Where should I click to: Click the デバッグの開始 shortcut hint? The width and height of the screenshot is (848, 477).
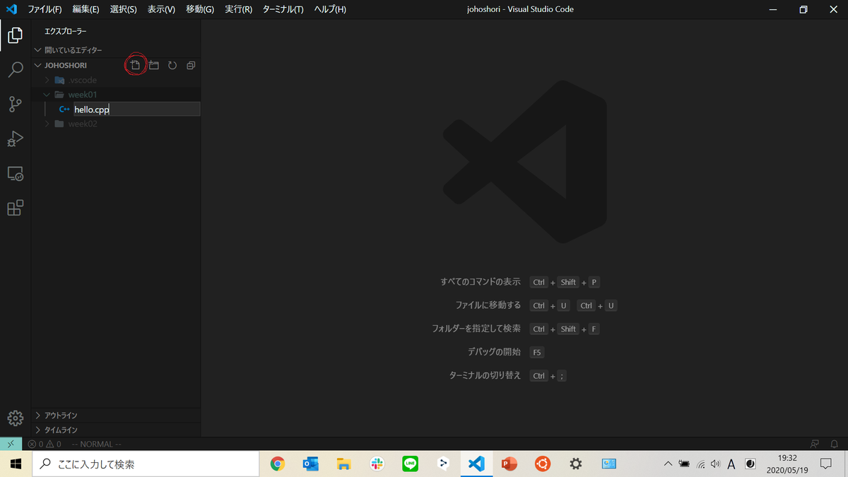pos(494,352)
